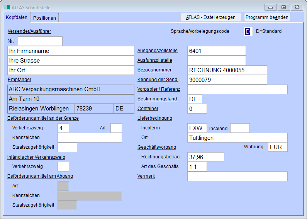Click the Kennung der Send. field

(x=227, y=80)
